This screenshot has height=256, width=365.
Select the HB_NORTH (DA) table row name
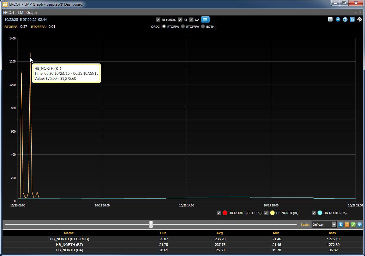click(x=69, y=250)
